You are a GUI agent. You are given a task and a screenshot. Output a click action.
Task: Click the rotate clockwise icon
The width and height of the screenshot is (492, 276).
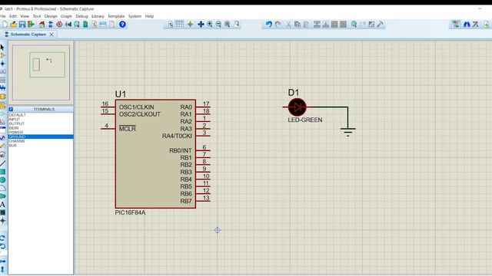2,238
